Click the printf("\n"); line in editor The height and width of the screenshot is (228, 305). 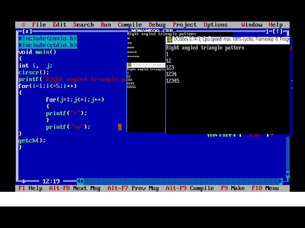tap(68, 127)
